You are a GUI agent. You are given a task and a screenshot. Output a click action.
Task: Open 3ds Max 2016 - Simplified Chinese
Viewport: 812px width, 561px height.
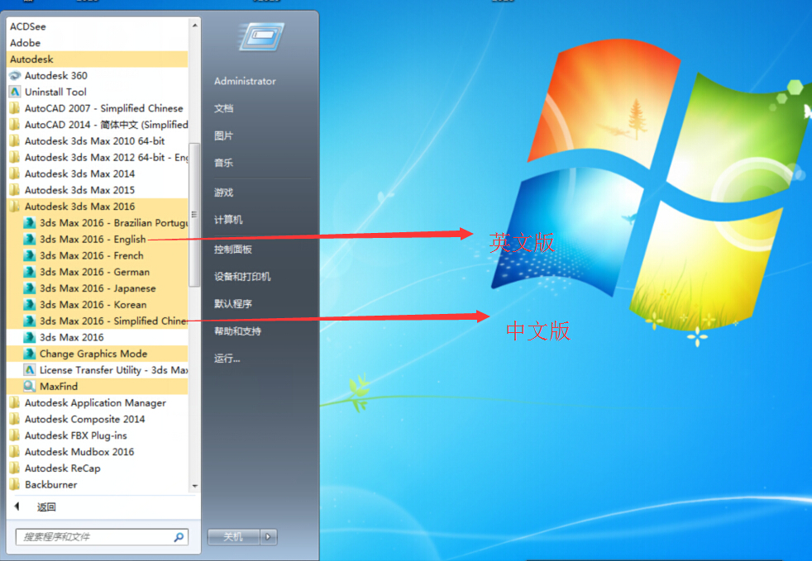[x=107, y=321]
